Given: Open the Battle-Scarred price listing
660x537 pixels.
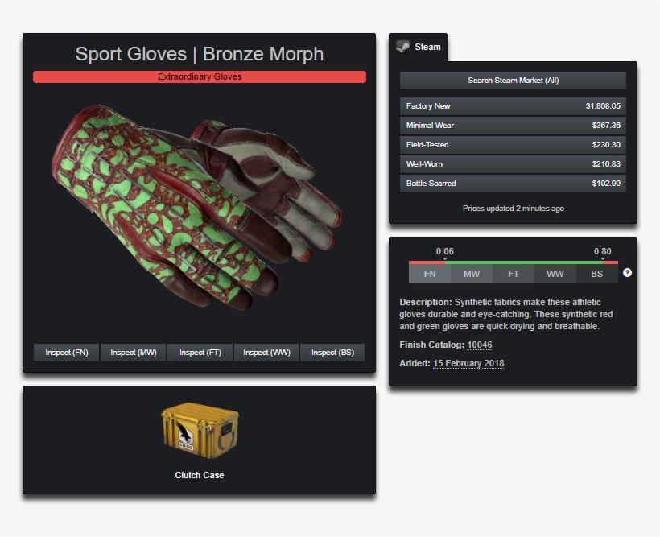Looking at the screenshot, I should coord(513,184).
